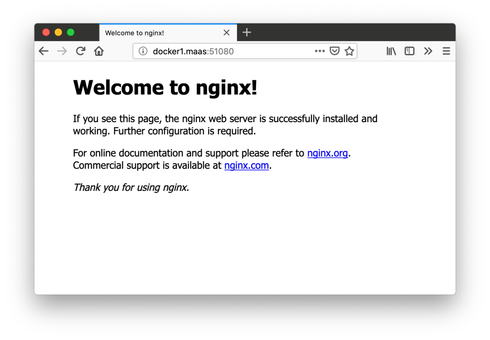Click the red close window button
Image resolution: width=490 pixels, height=340 pixels.
click(x=46, y=32)
